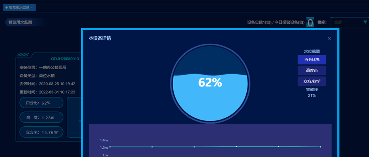Click the today alarm count digit 0

click(310, 22)
